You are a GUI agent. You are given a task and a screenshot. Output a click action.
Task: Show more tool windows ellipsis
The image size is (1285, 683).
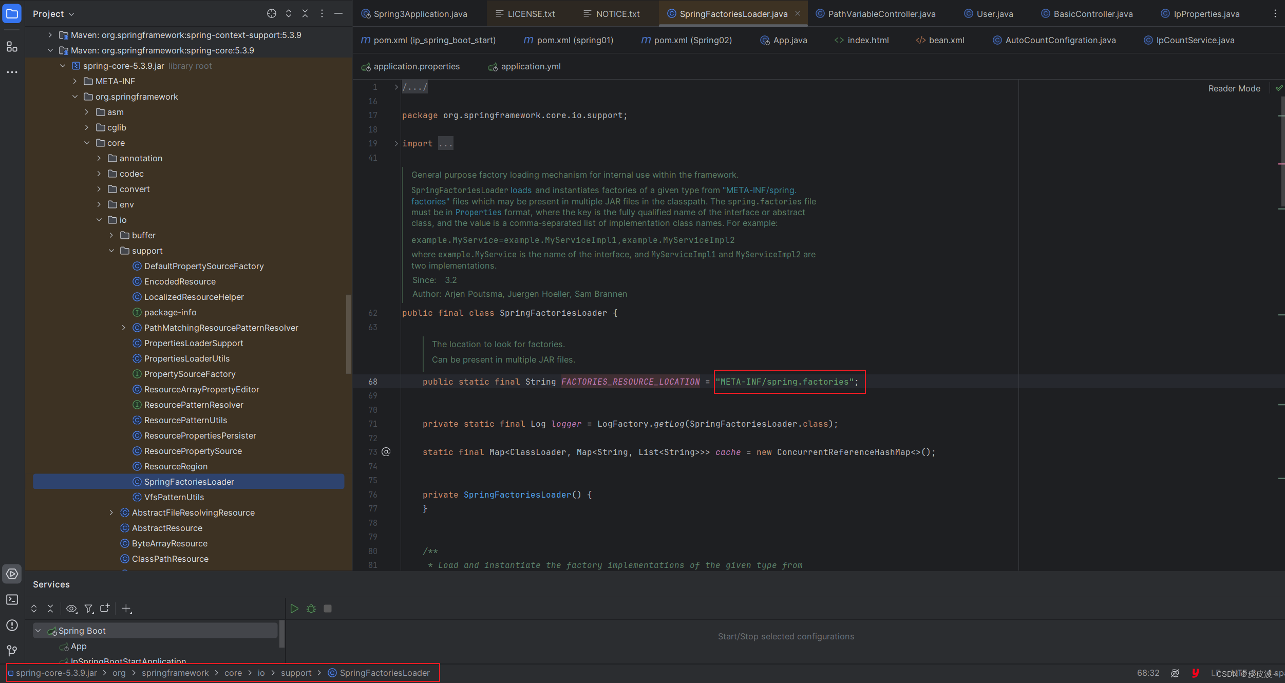pyautogui.click(x=12, y=72)
